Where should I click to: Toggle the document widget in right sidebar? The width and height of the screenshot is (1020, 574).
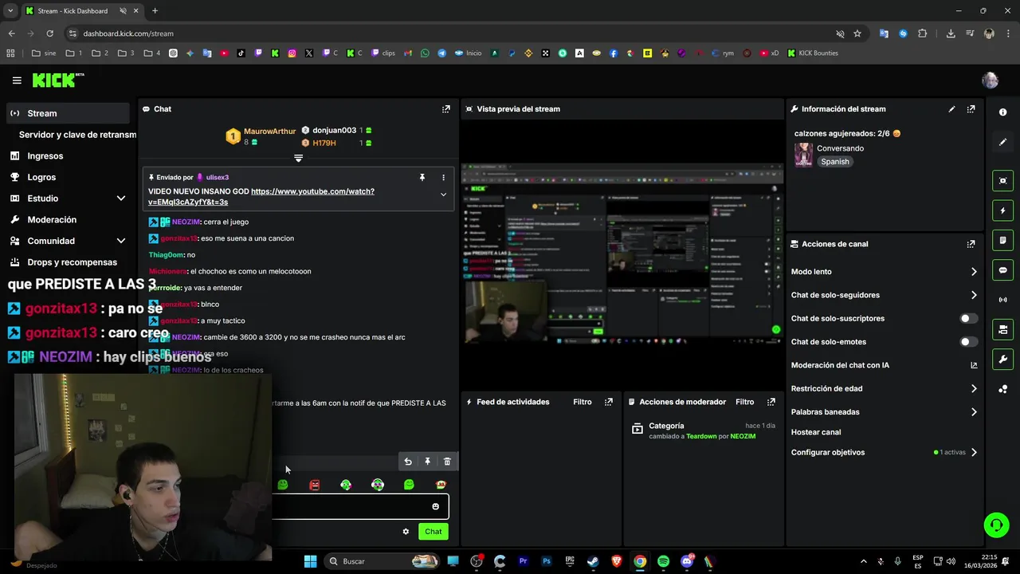pyautogui.click(x=1002, y=240)
